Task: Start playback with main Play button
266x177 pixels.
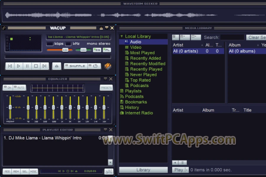Action: (x=18, y=66)
